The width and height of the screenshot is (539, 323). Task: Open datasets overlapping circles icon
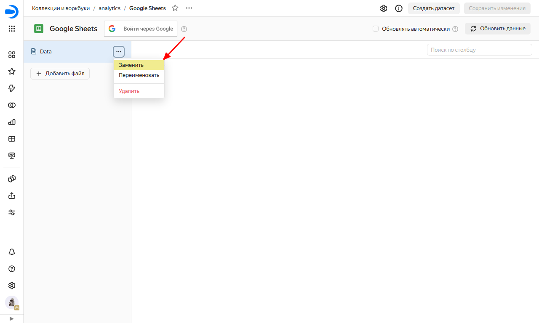tap(12, 105)
